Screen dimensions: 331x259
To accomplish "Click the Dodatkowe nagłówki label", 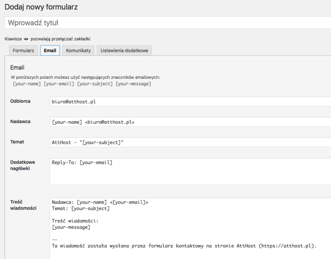I will pyautogui.click(x=23, y=165).
